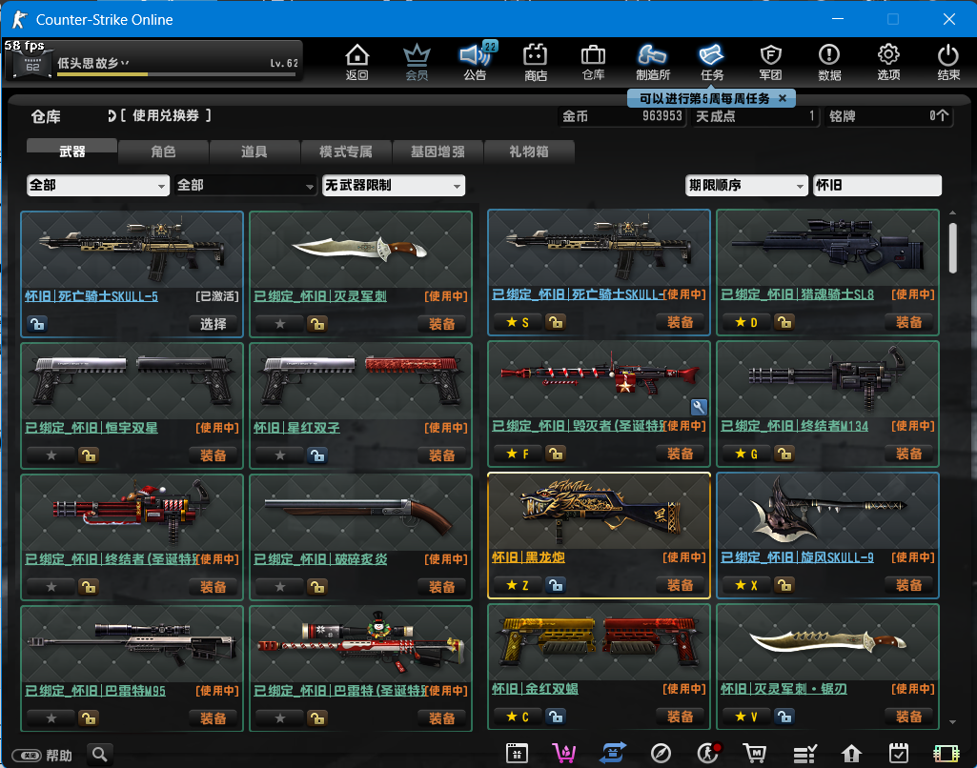Click 装备 on the 破碎炙炎 card
Screen dimensions: 977x768
pos(441,587)
